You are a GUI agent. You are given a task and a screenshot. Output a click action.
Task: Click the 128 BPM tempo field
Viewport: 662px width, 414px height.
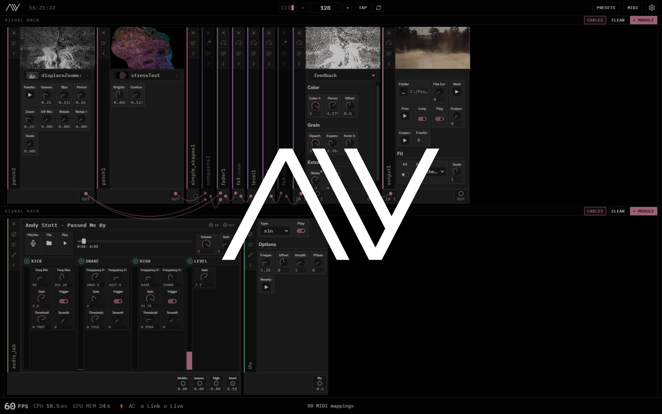coord(325,8)
